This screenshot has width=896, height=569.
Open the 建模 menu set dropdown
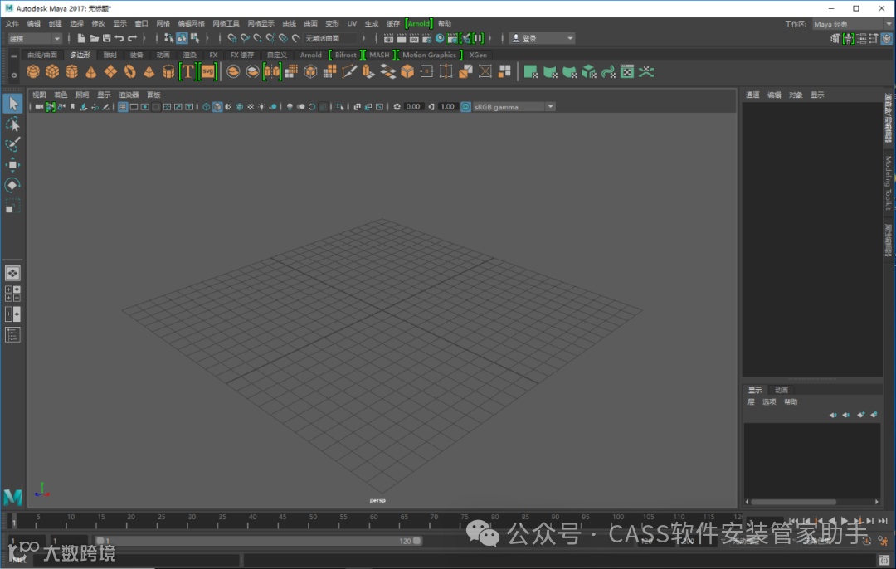point(35,38)
